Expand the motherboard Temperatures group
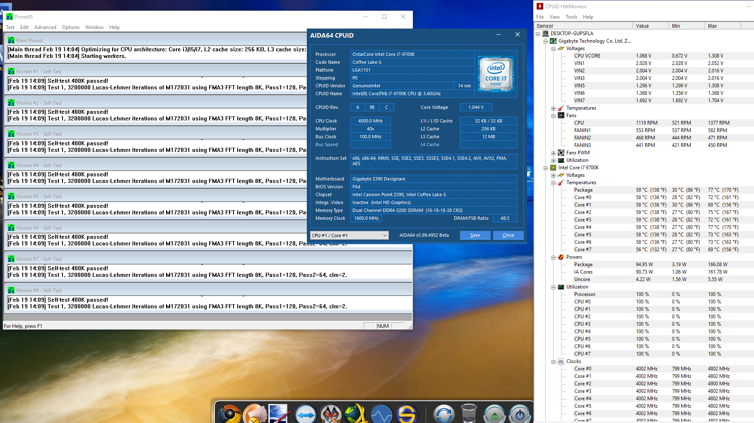This screenshot has width=754, height=423. tap(554, 108)
